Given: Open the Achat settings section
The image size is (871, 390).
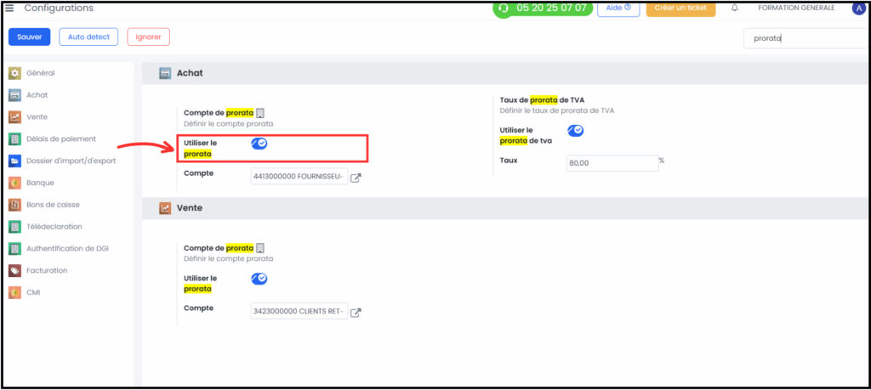Looking at the screenshot, I should (37, 95).
